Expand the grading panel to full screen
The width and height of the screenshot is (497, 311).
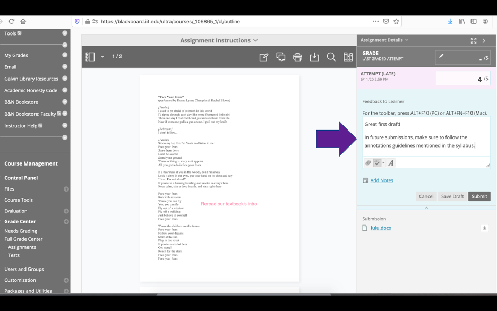coord(474,40)
